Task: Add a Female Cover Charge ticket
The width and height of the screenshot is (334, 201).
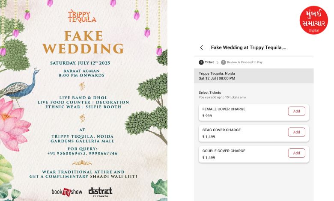Action: 296,111
